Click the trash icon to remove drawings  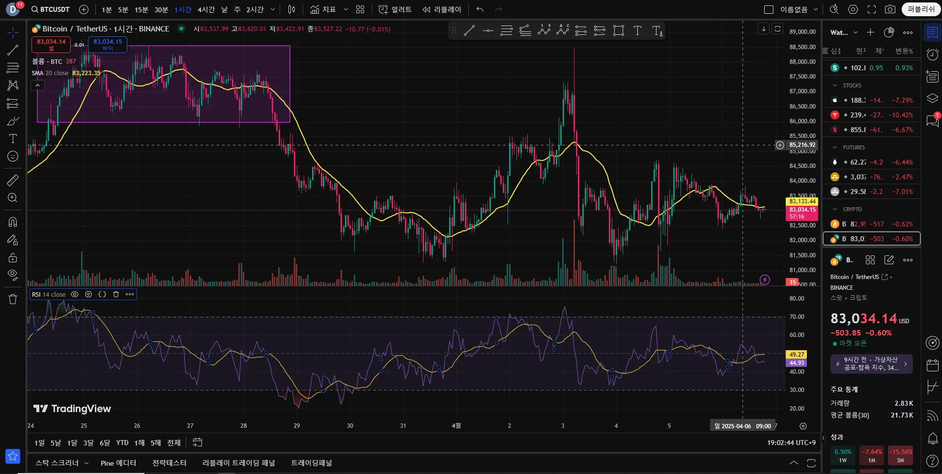click(x=13, y=299)
